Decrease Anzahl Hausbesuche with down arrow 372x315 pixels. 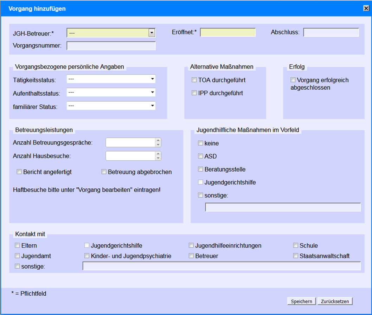[158, 158]
